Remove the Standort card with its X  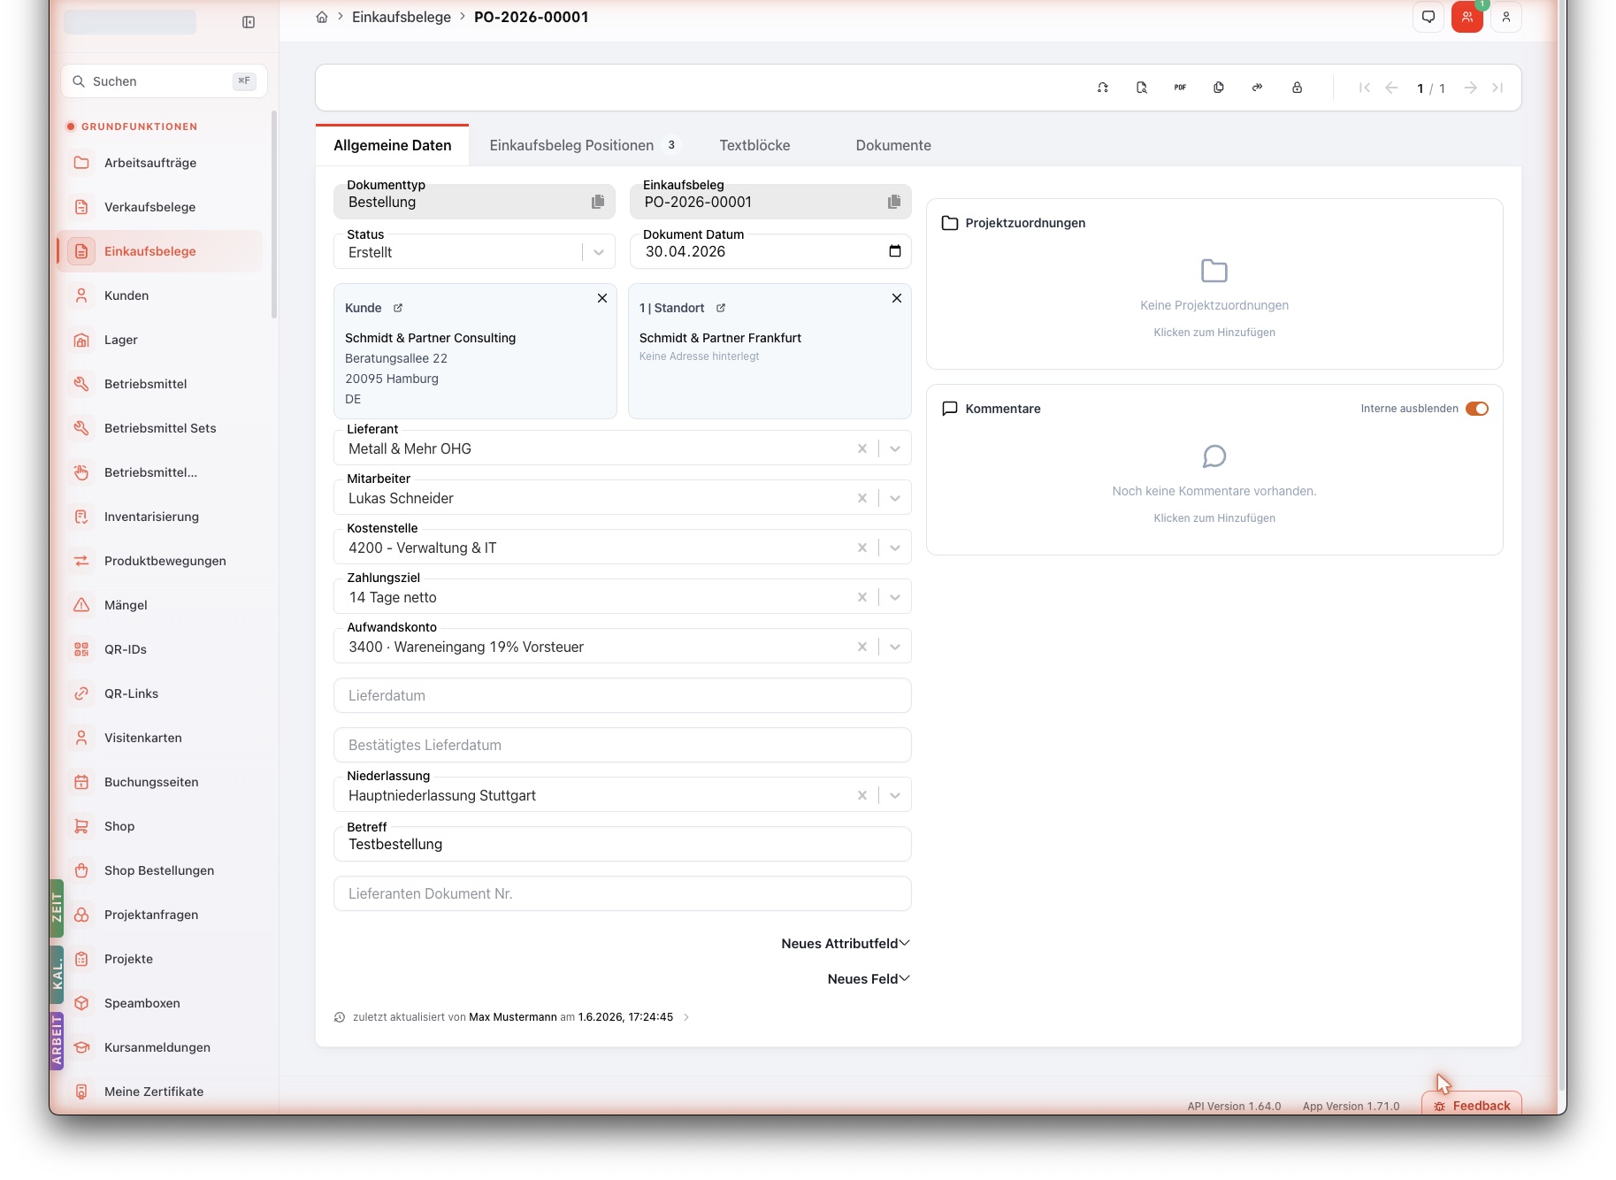click(897, 298)
